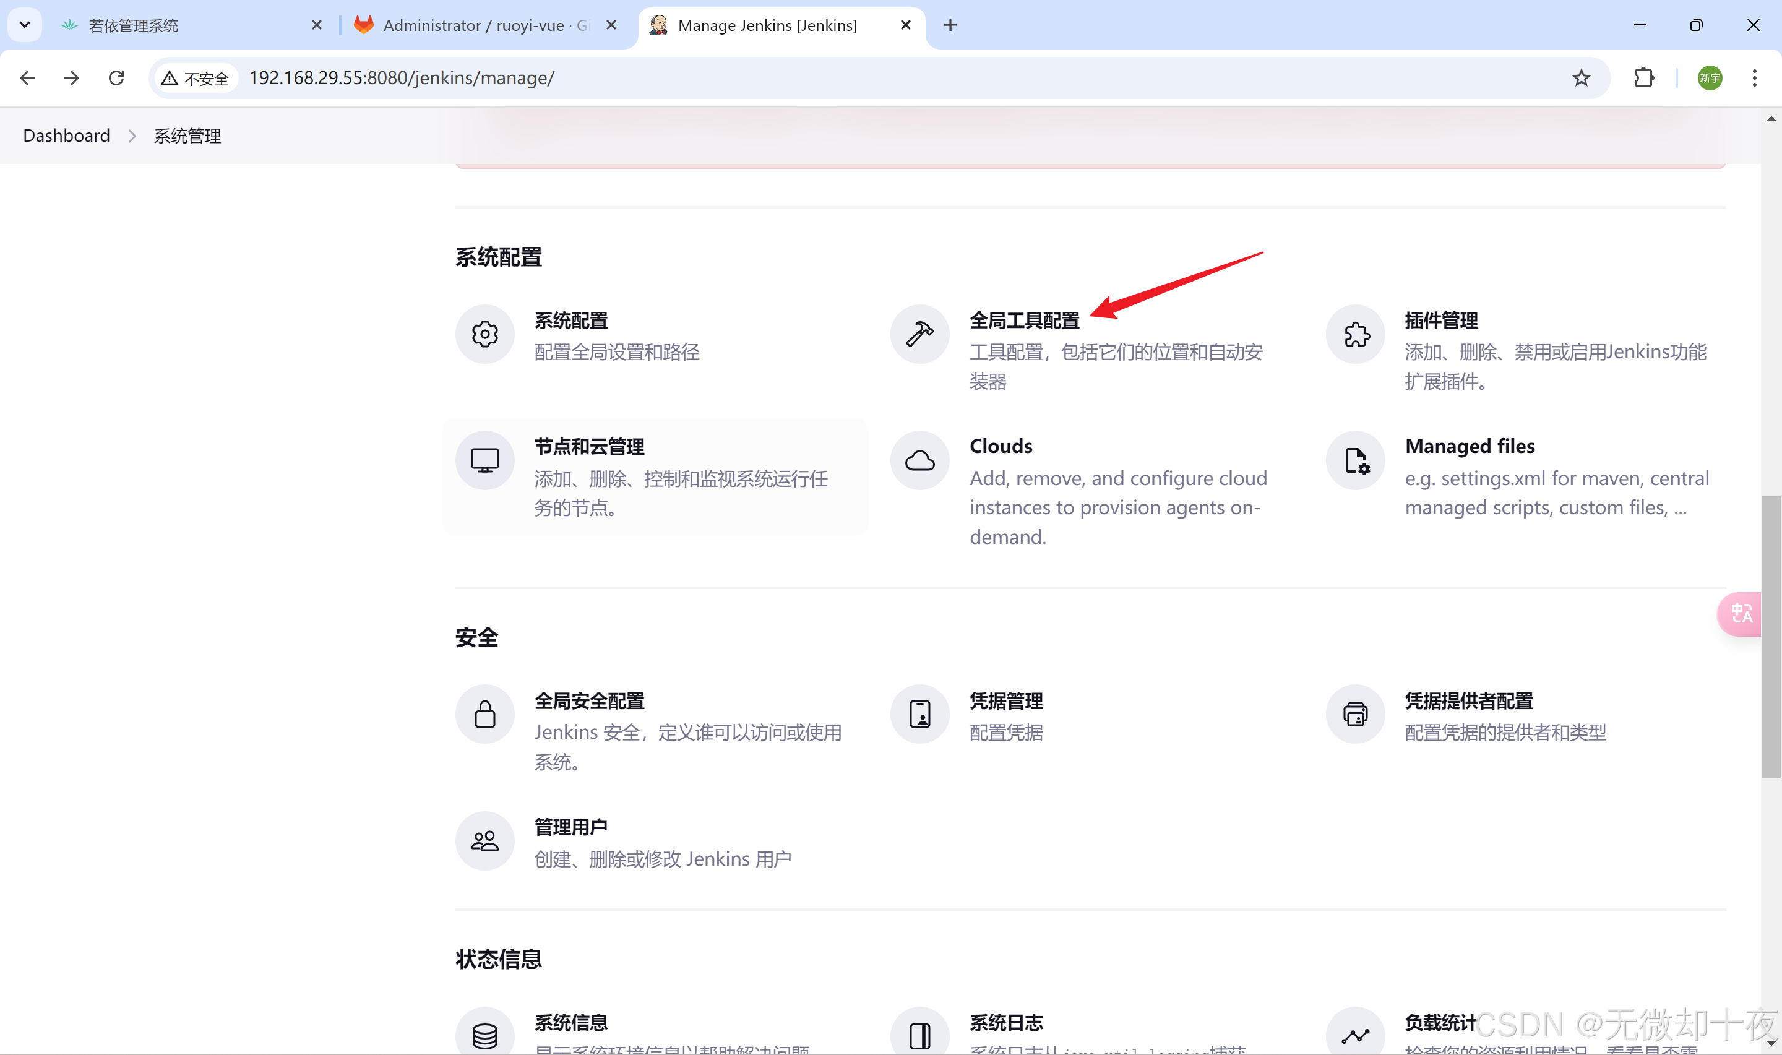Screen dimensions: 1782x1055
Task: Open the monitor icon for 节点和云管理
Action: pyautogui.click(x=484, y=461)
